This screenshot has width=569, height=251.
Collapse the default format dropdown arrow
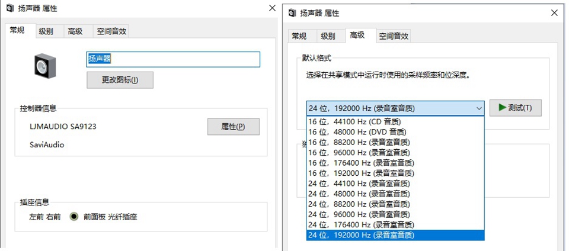tap(478, 108)
